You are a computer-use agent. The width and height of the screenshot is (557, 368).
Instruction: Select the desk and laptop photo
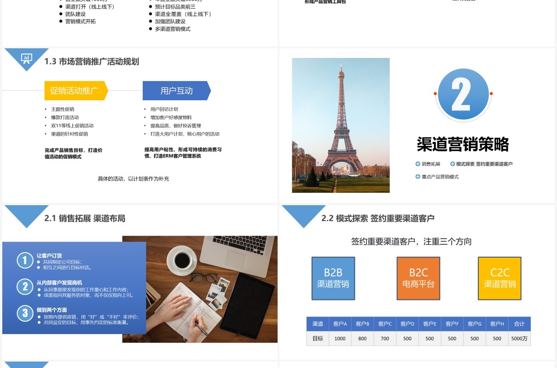(x=200, y=289)
